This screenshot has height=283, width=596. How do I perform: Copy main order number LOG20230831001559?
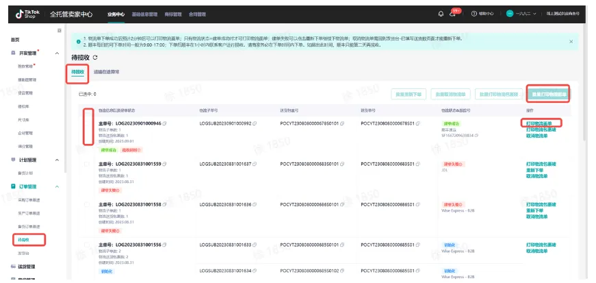point(165,164)
